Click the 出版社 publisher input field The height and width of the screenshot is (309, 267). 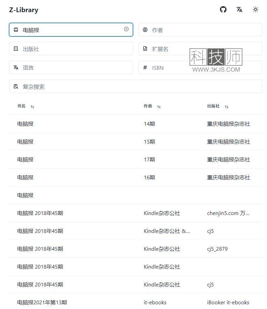(x=71, y=49)
